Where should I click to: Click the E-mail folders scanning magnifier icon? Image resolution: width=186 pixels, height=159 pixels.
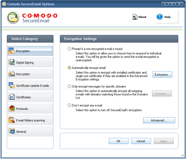pos(12,120)
